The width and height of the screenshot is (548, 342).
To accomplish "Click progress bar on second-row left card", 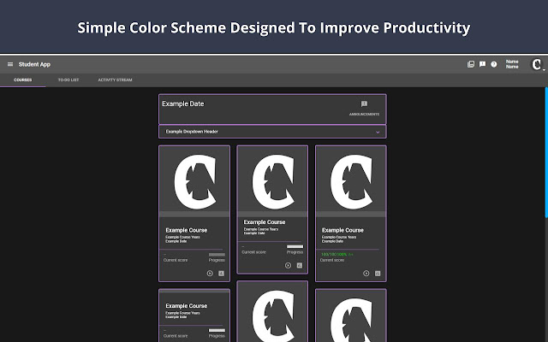I will 217,331.
